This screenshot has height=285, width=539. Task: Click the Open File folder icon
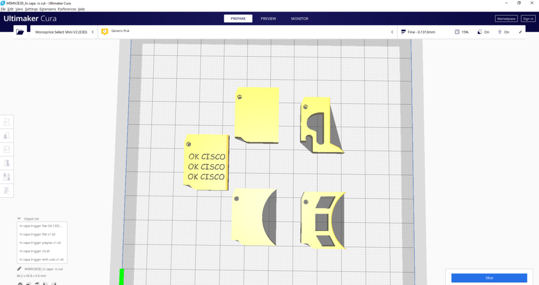pyautogui.click(x=20, y=32)
